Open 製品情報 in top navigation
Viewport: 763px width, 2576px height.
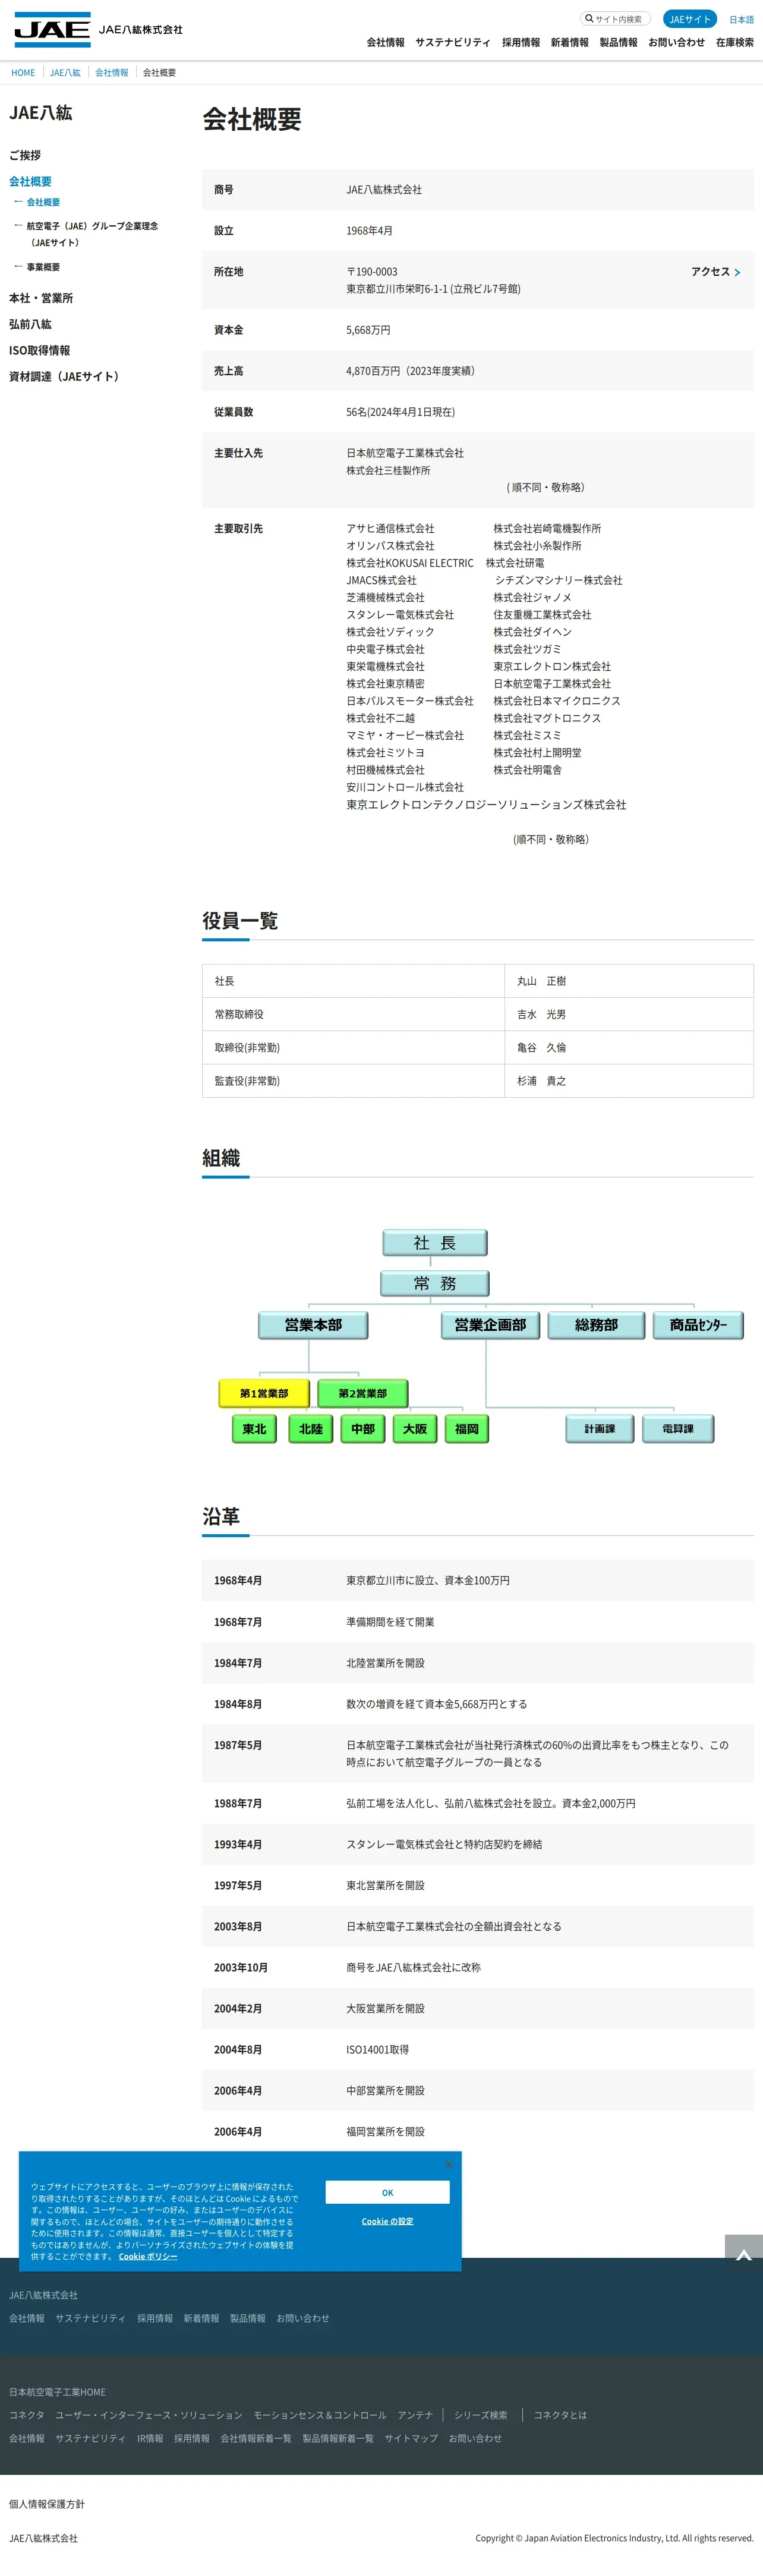pos(618,42)
